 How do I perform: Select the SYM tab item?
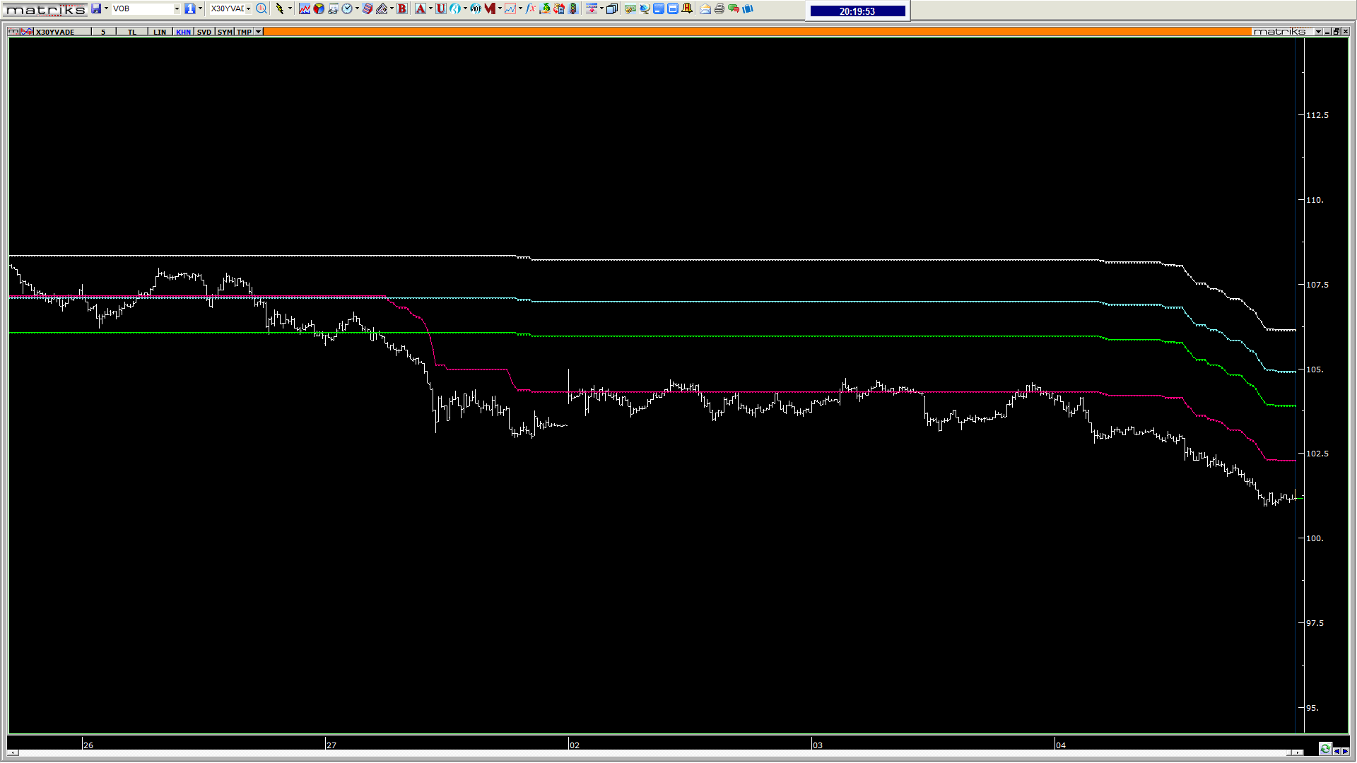tap(225, 32)
